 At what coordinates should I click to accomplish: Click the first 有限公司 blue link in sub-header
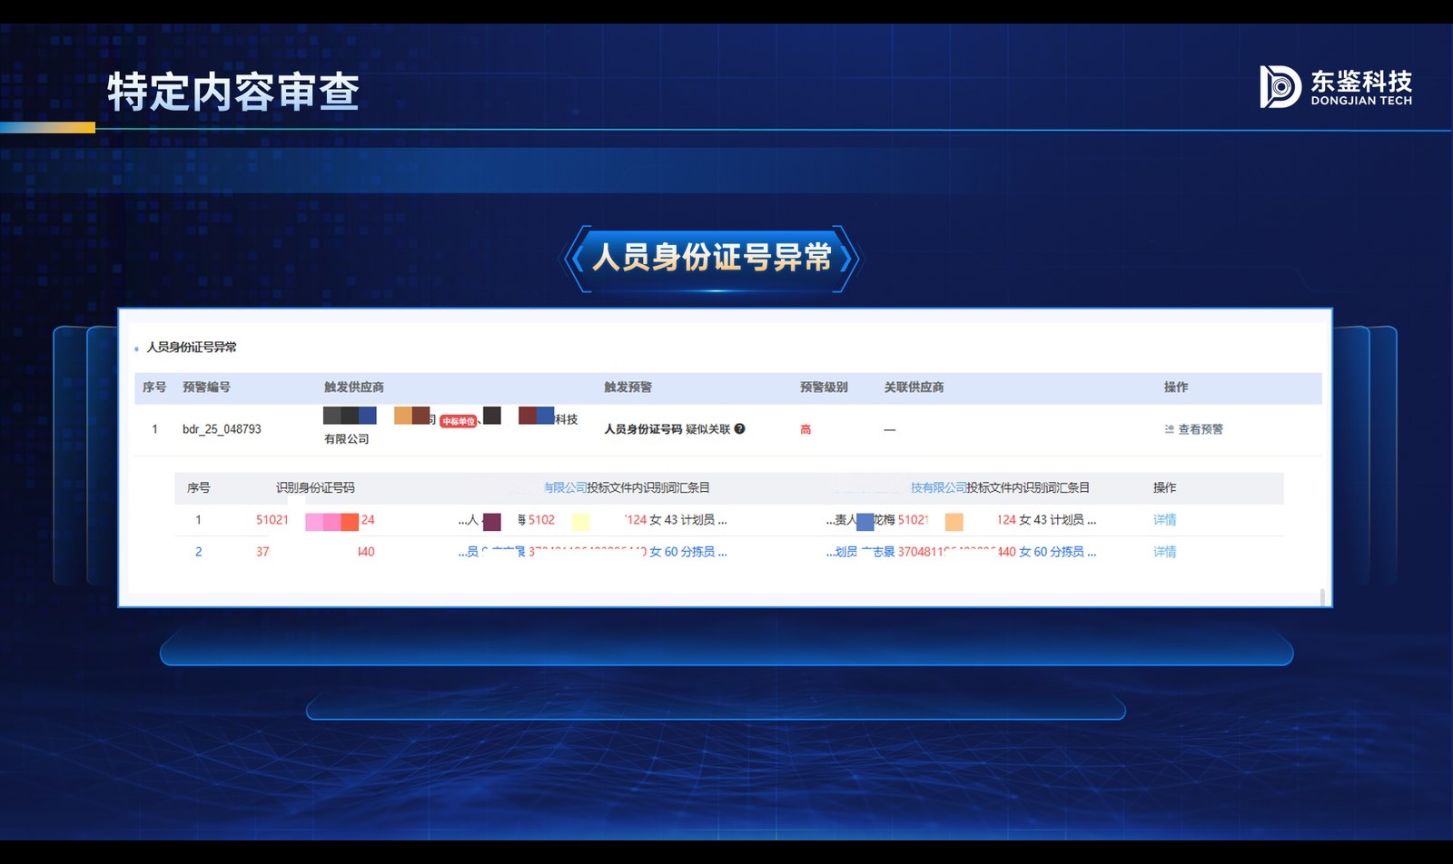coord(565,488)
